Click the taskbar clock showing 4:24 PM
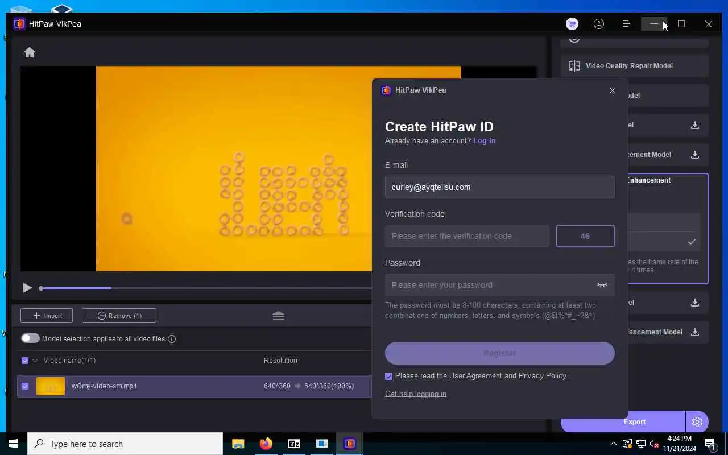 click(x=679, y=444)
